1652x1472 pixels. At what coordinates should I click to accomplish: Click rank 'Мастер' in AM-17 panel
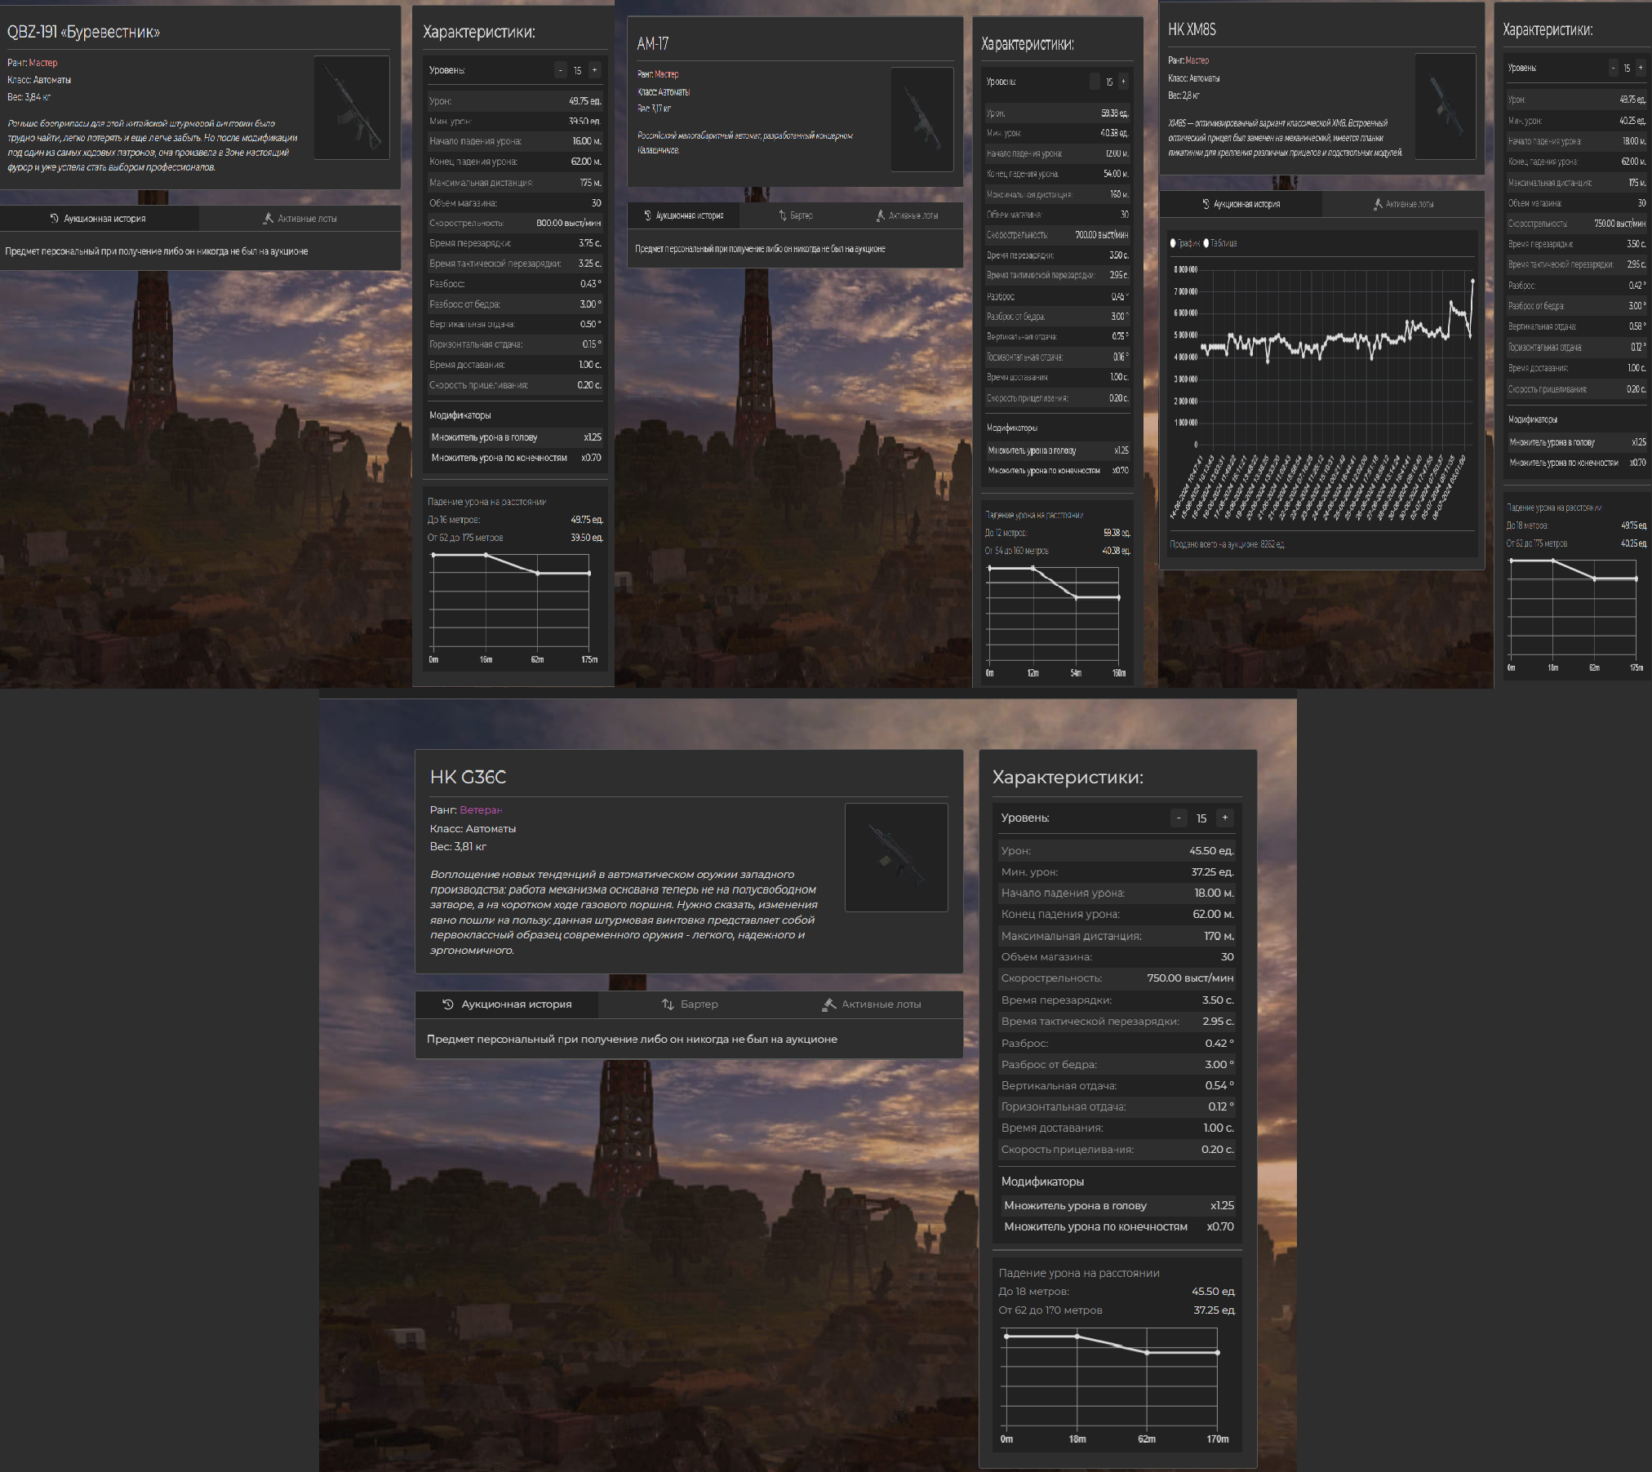(x=667, y=74)
